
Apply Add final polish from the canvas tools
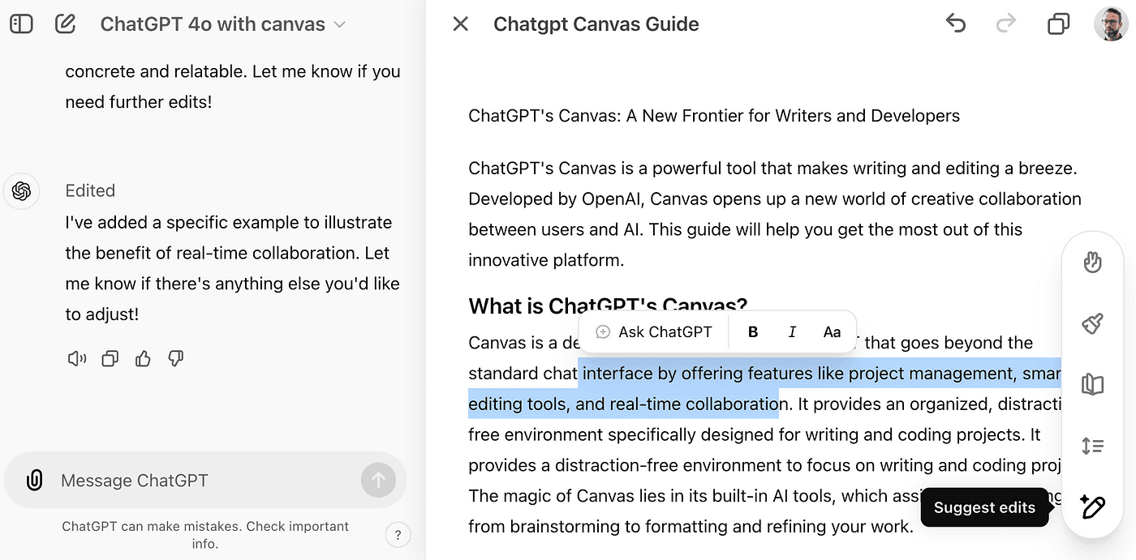coord(1092,323)
